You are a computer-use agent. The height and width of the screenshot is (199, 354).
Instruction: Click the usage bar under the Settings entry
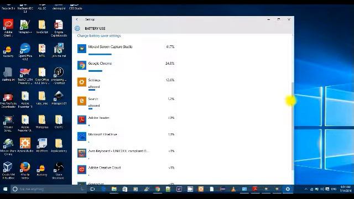[92, 90]
